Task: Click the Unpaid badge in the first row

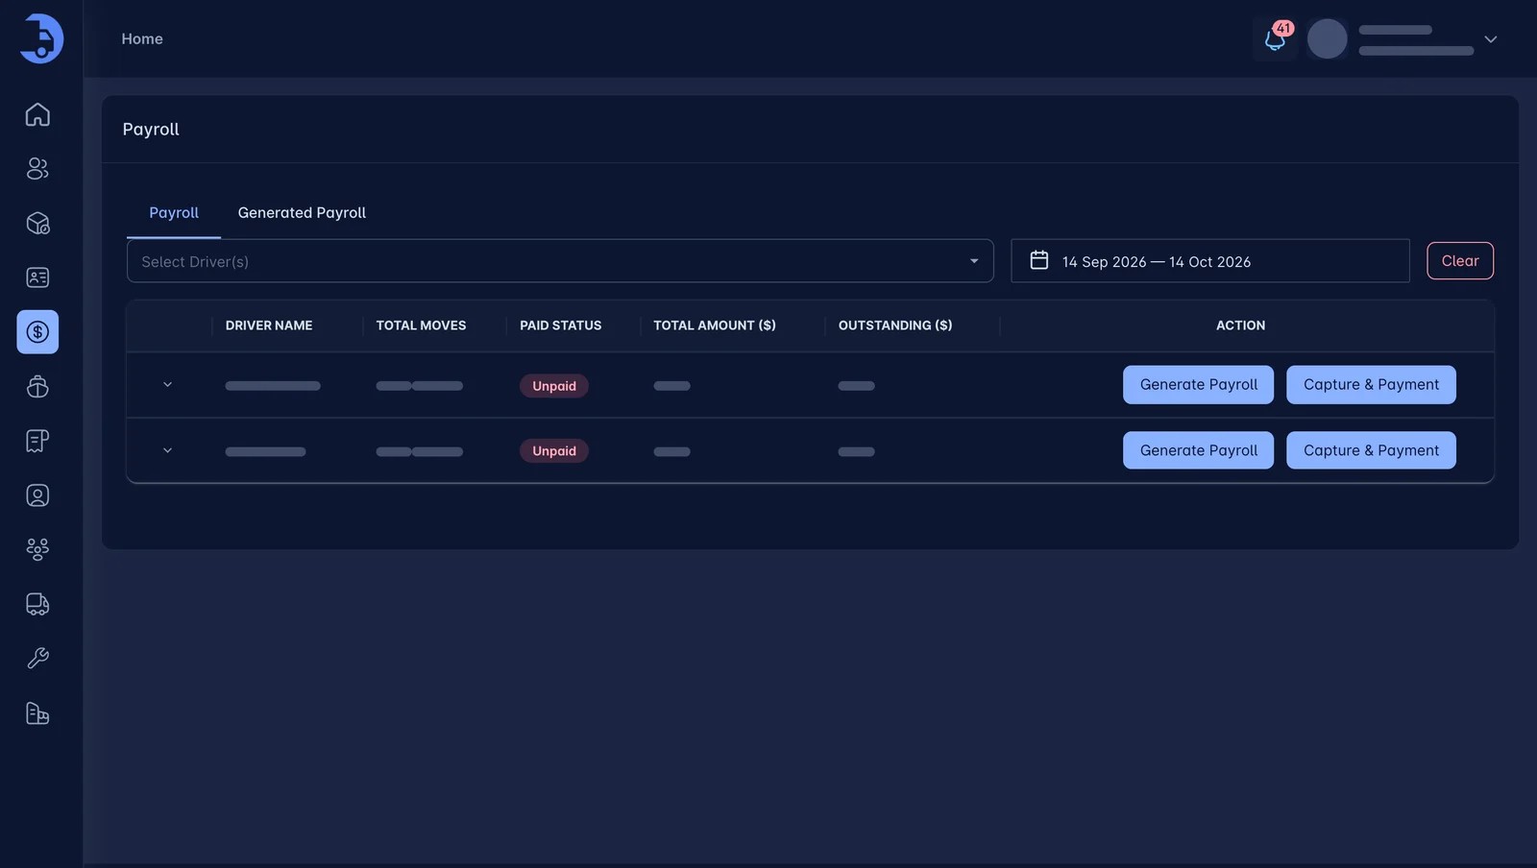Action: [554, 386]
